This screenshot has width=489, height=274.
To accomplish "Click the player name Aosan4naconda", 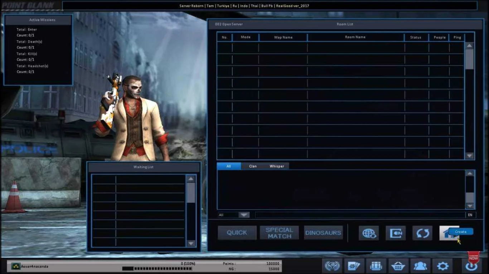I will click(x=35, y=266).
